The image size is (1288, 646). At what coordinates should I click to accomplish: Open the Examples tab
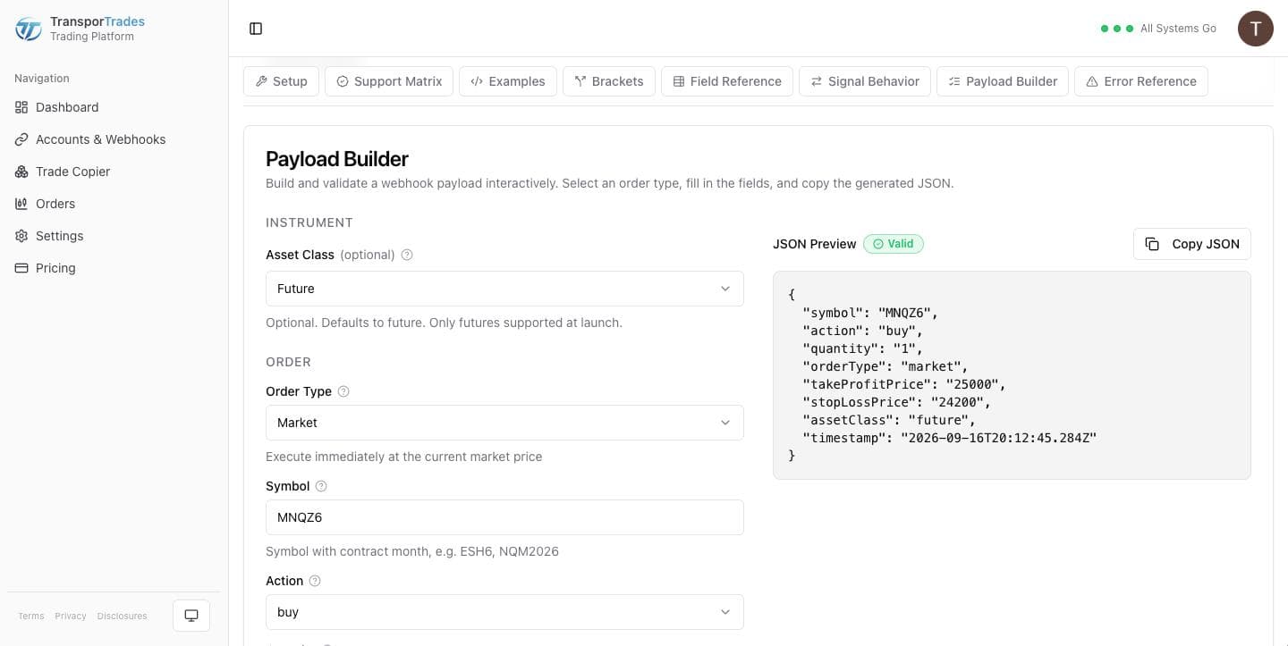(508, 81)
